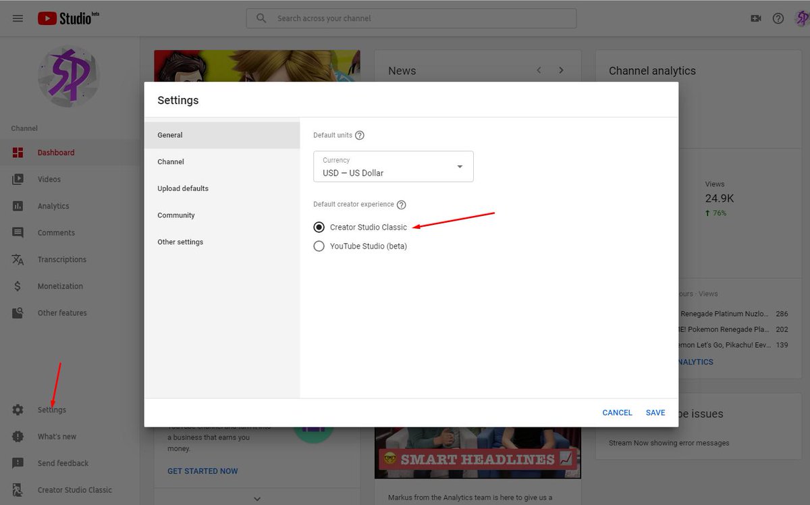The height and width of the screenshot is (505, 810).
Task: Click Creator Studio Classic sidebar link
Action: pyautogui.click(x=75, y=490)
